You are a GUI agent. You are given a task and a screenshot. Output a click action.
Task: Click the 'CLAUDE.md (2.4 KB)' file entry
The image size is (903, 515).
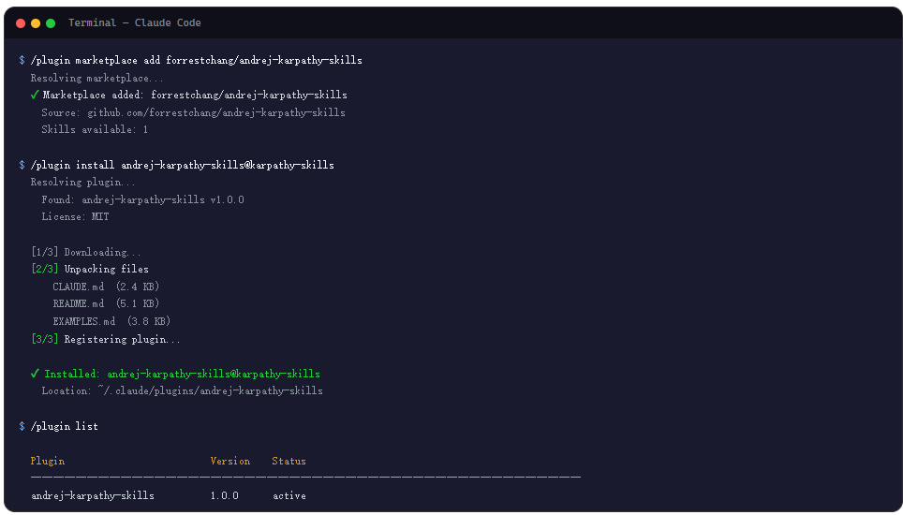(106, 287)
